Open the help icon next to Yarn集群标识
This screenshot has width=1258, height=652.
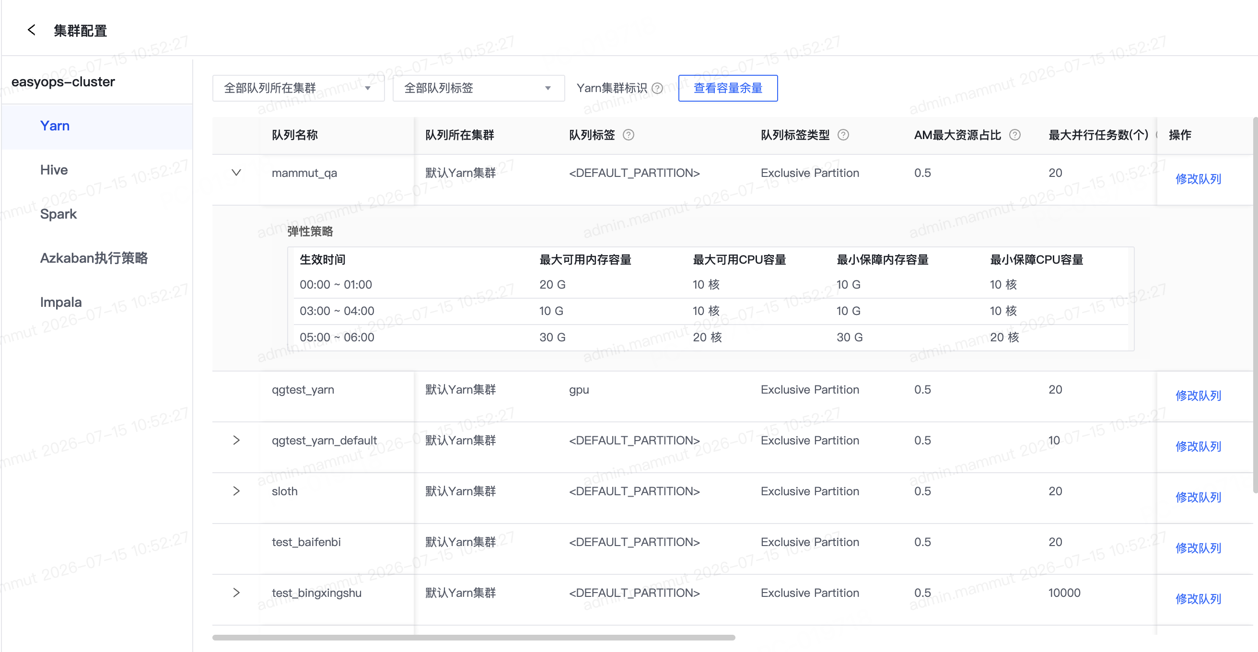pos(657,88)
